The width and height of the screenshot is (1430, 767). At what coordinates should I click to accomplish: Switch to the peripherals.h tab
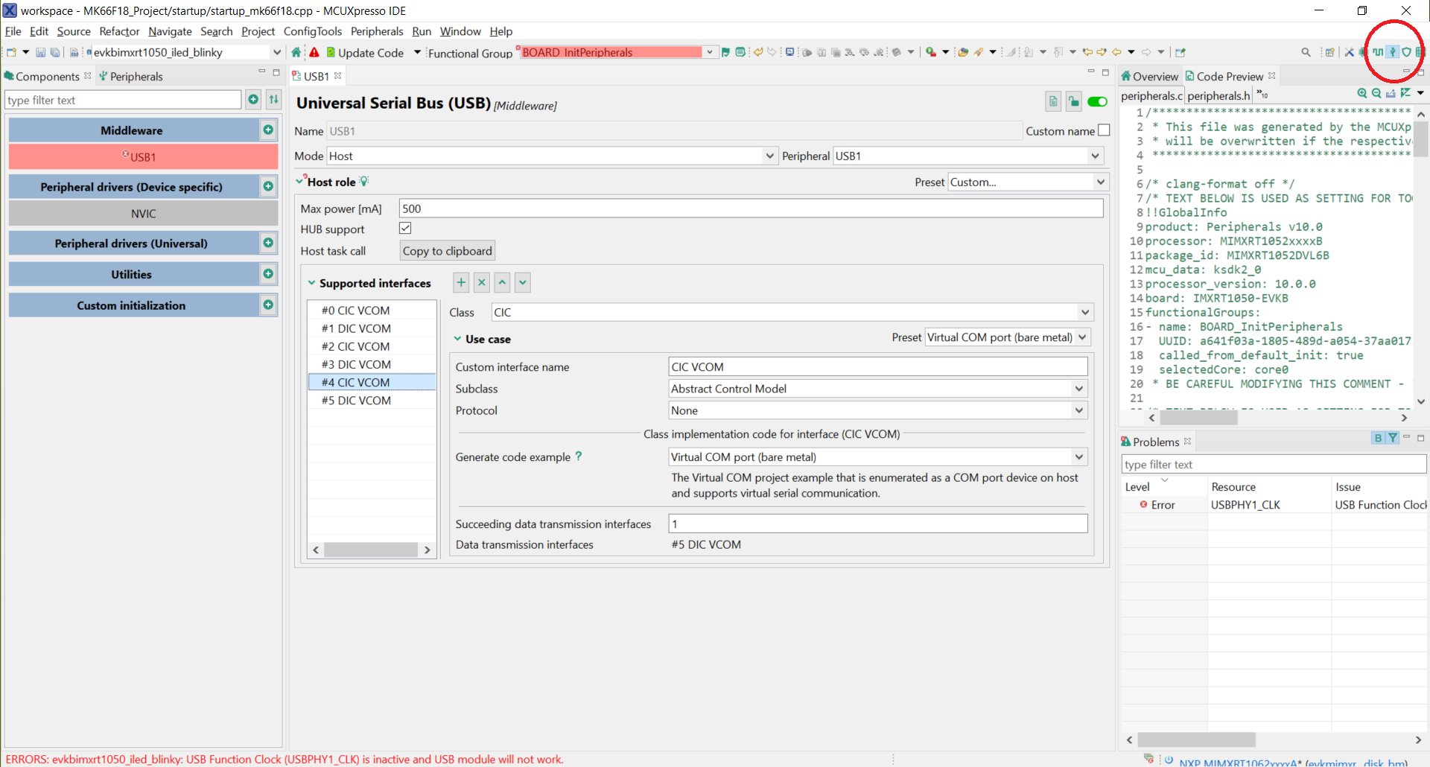click(x=1218, y=95)
